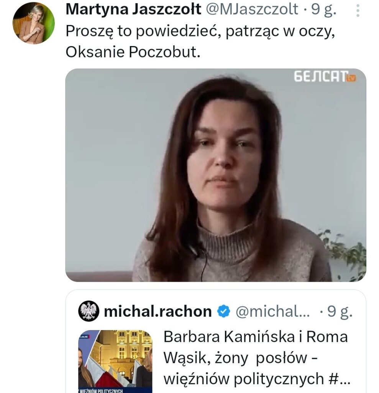Open the three-dot more options menu
The width and height of the screenshot is (379, 393).
[x=358, y=11]
